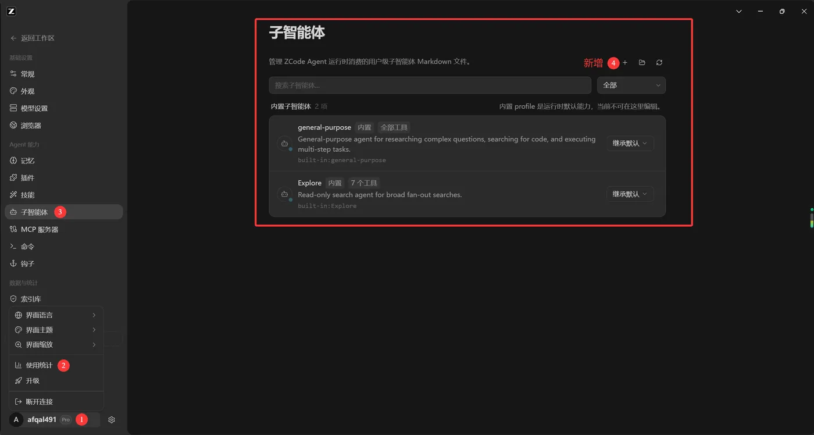
Task: Open the 常规 general settings page
Action: click(x=63, y=74)
